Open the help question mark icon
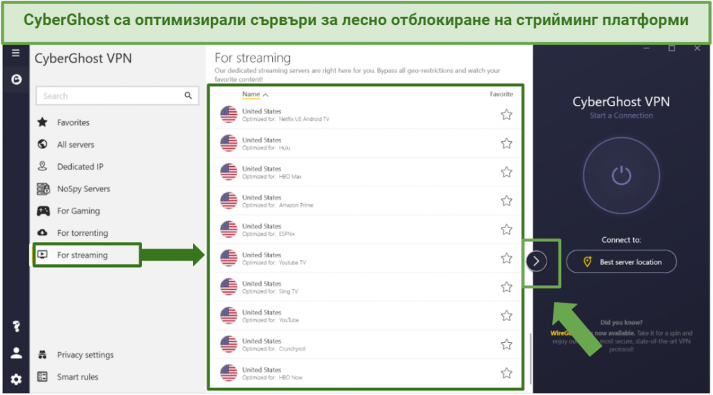 [17, 326]
